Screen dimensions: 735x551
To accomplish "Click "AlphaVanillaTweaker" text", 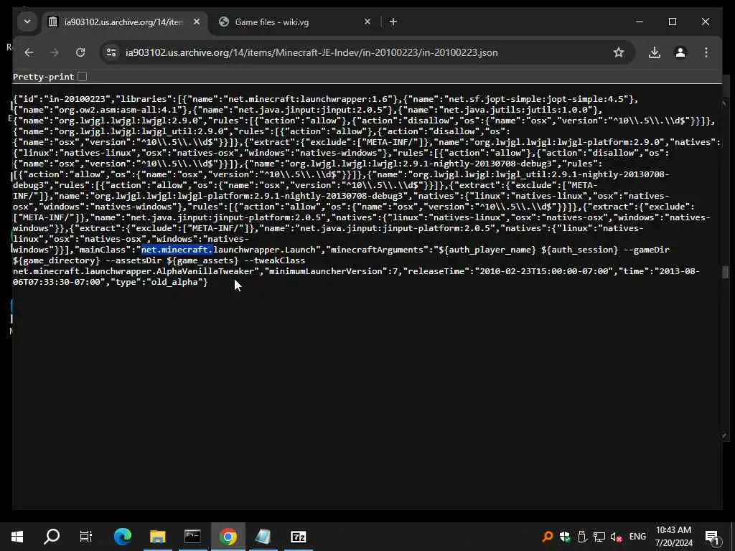I will (x=205, y=271).
